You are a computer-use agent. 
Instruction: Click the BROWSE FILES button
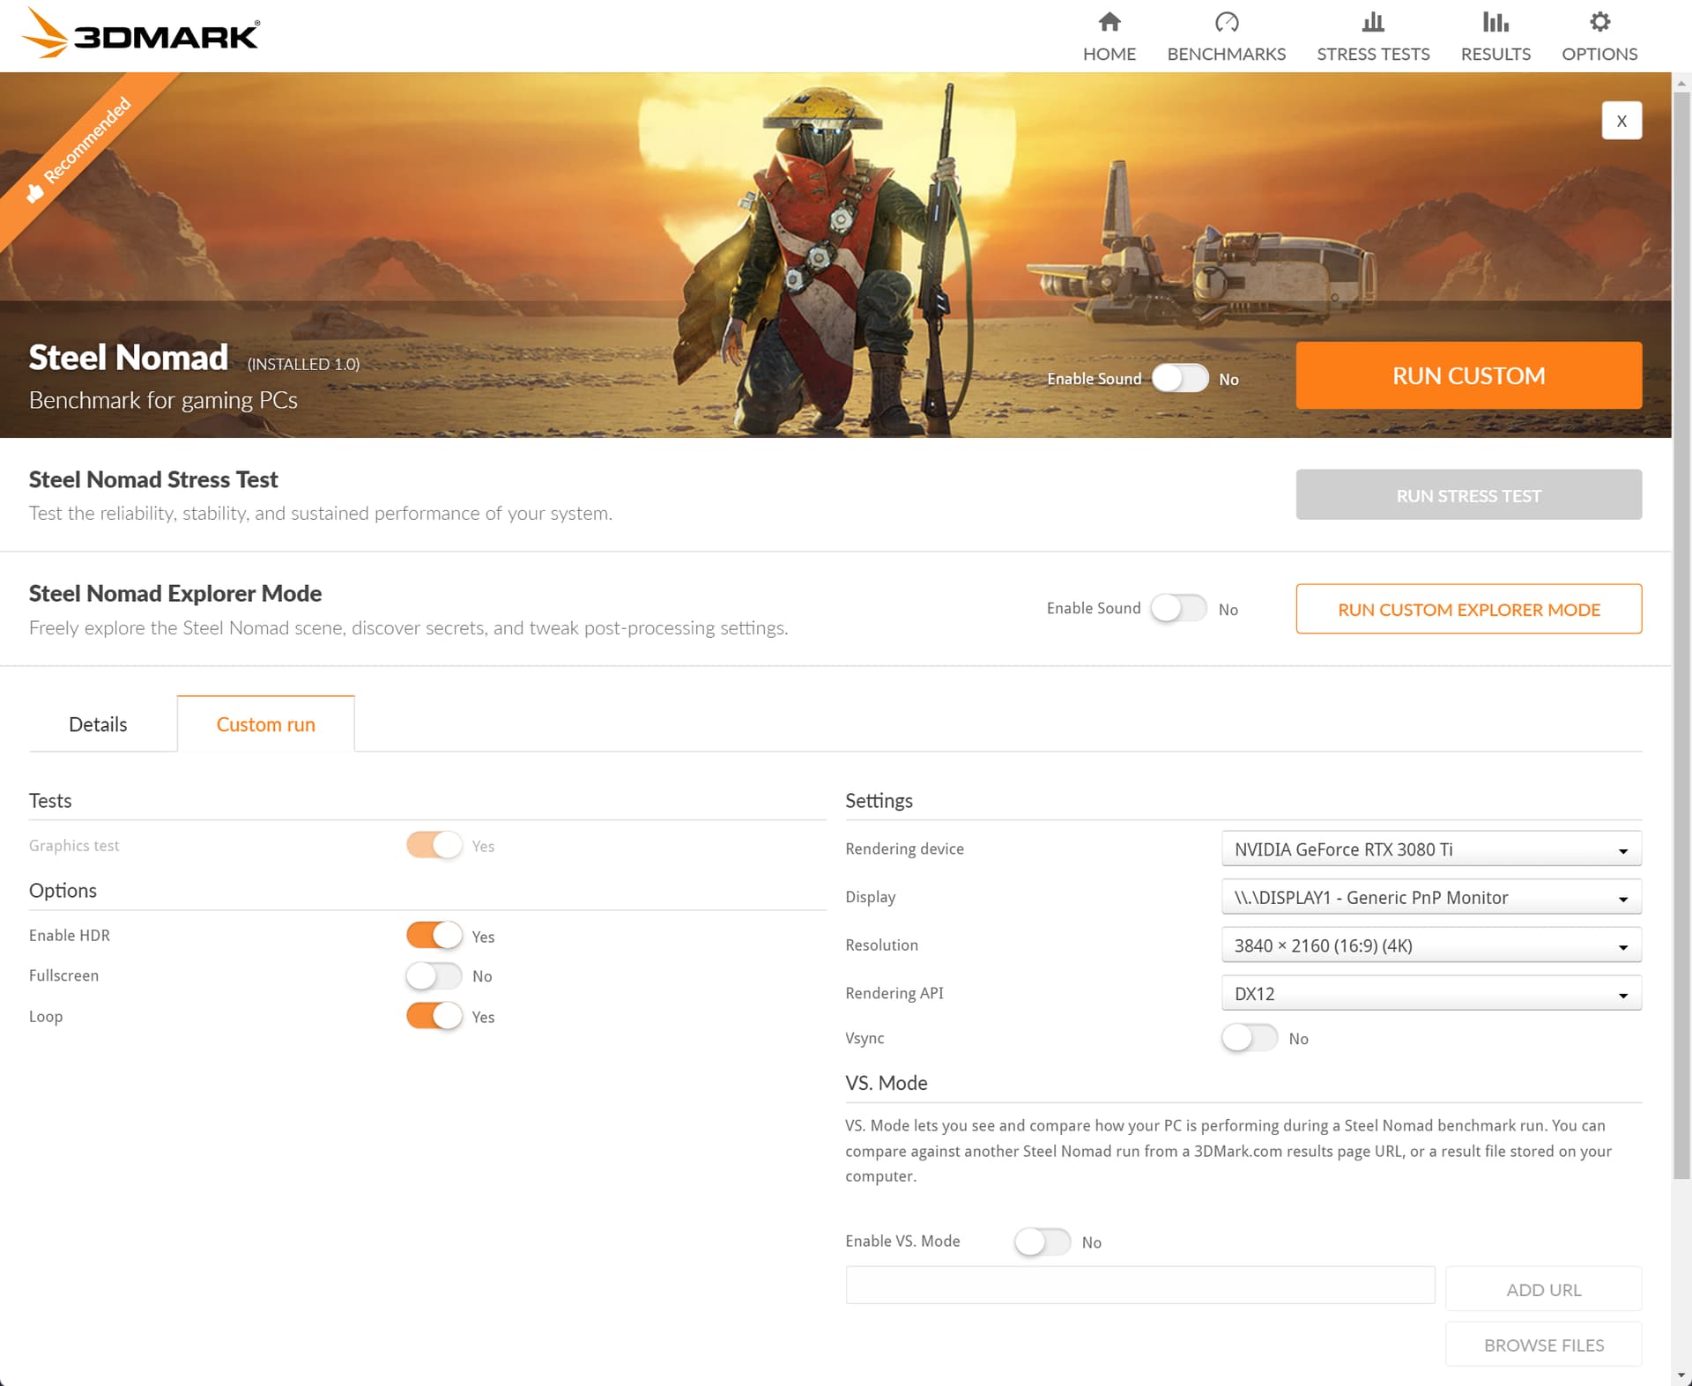point(1543,1345)
